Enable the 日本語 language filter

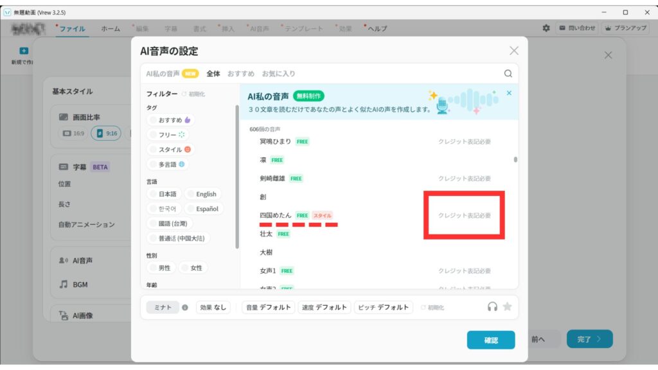tap(164, 194)
